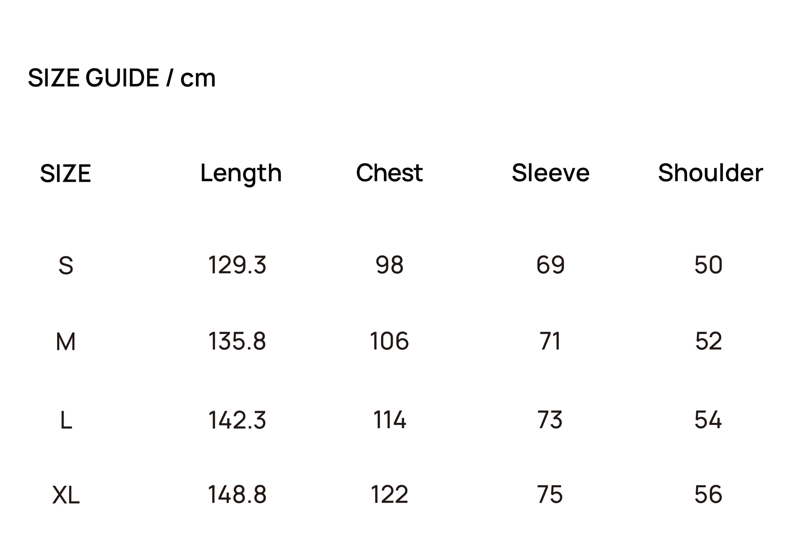The height and width of the screenshot is (540, 788).
Task: Select the chest value 98
Action: click(x=389, y=265)
